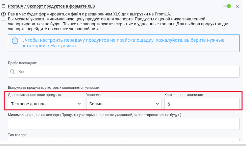Open the Условие dropdown showing Больше
Image resolution: width=246 pixels, height=146 pixels.
click(124, 104)
